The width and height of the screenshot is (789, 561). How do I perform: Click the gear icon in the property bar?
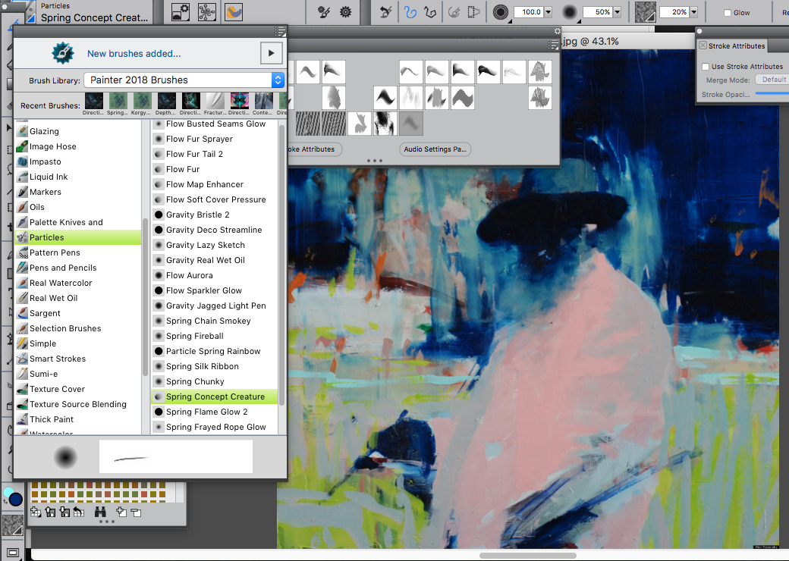pos(346,12)
